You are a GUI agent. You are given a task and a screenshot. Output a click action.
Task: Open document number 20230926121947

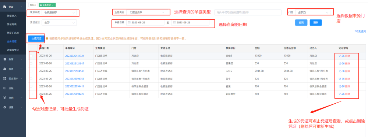(x=75, y=63)
